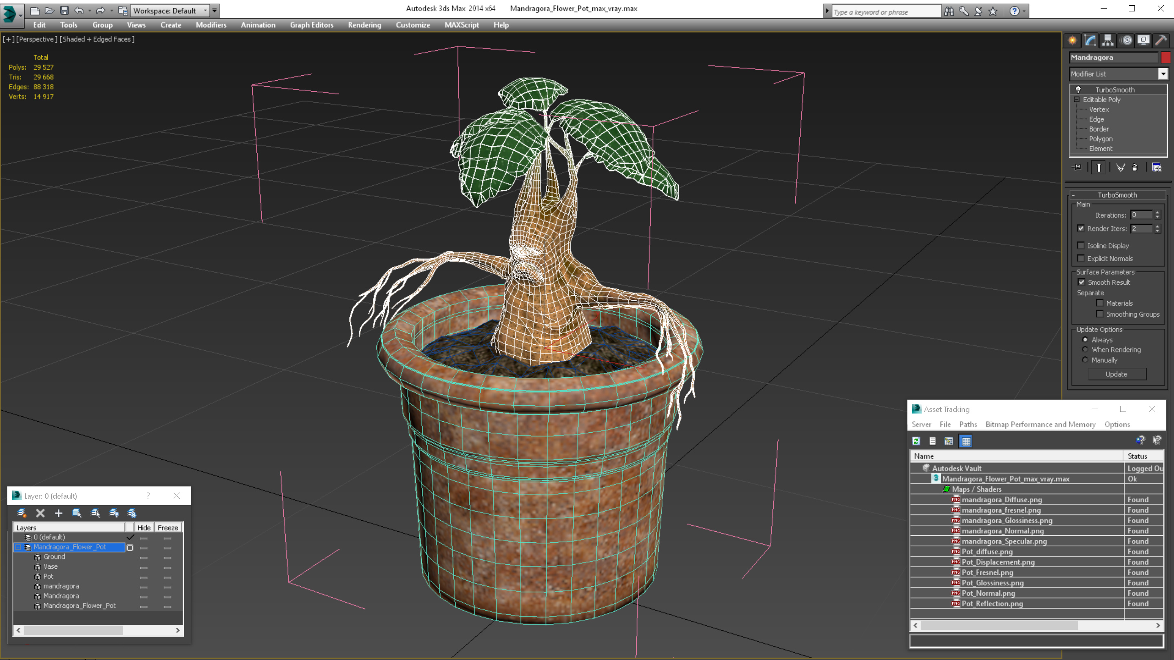This screenshot has width=1174, height=660.
Task: Refresh the Asset Tracking list
Action: coord(916,441)
